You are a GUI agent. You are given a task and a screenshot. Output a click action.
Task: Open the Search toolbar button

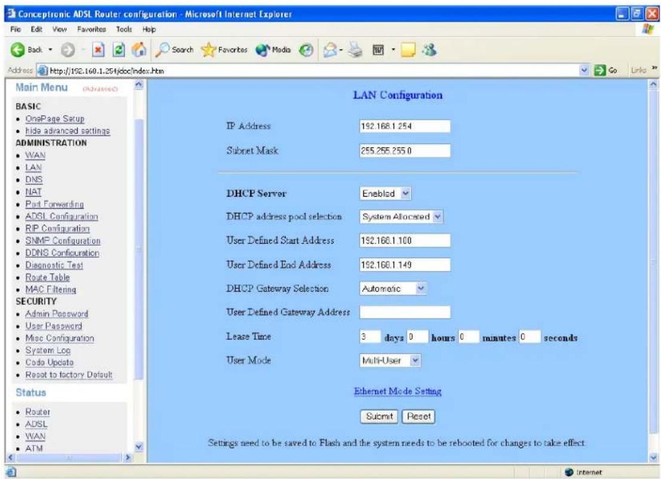[175, 50]
